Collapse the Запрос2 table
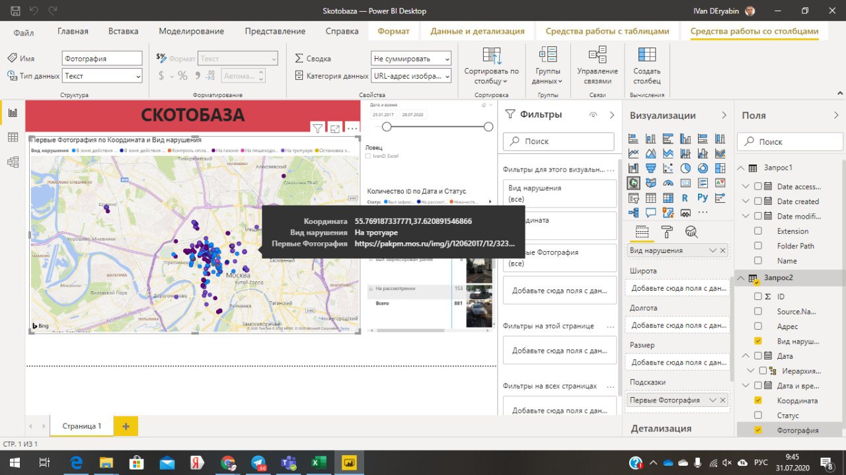This screenshot has width=846, height=475. (742, 278)
